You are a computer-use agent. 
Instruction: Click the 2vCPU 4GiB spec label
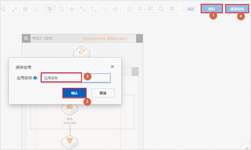click(x=70, y=123)
